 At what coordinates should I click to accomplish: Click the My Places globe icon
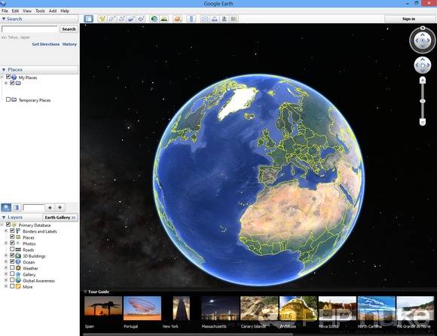click(x=14, y=77)
